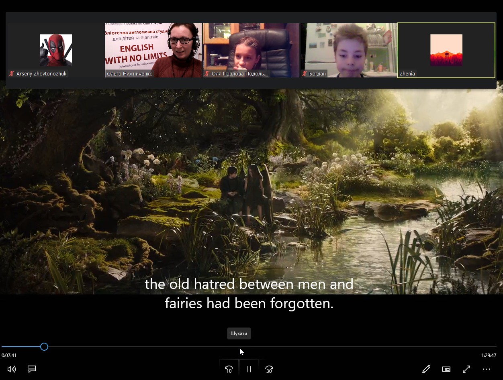Open subtitles and audio menu
Screen dimensions: 503x380
(32, 369)
